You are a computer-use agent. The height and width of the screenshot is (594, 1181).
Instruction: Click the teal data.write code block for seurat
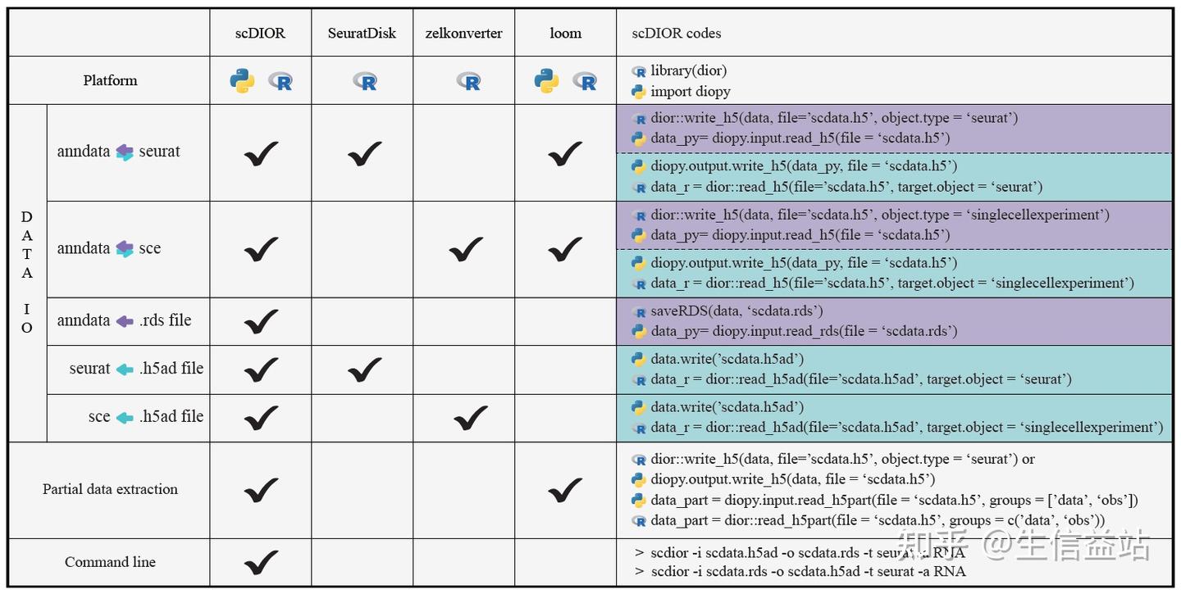coord(894,370)
